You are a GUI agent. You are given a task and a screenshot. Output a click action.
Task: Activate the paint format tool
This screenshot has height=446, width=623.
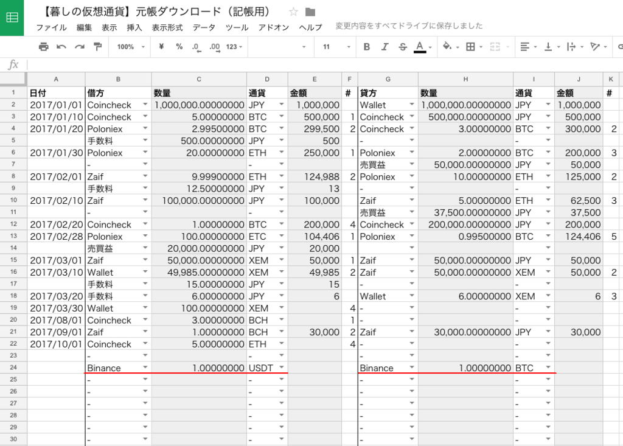pos(98,47)
